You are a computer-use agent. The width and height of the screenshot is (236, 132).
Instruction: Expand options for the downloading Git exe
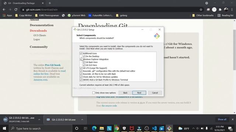[39, 120]
